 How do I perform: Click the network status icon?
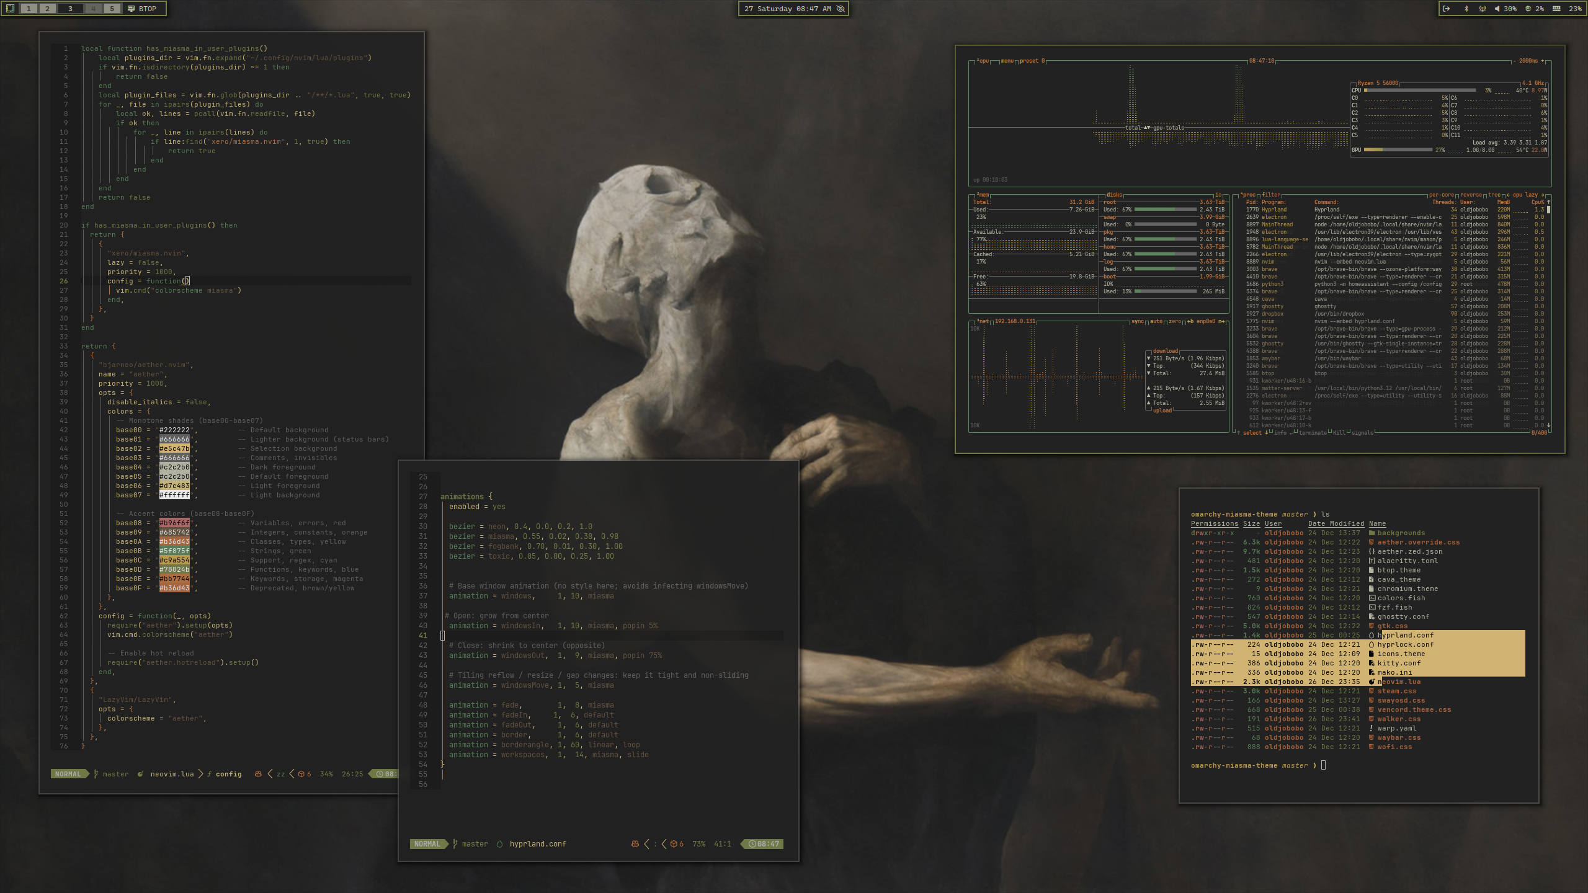tap(1483, 9)
